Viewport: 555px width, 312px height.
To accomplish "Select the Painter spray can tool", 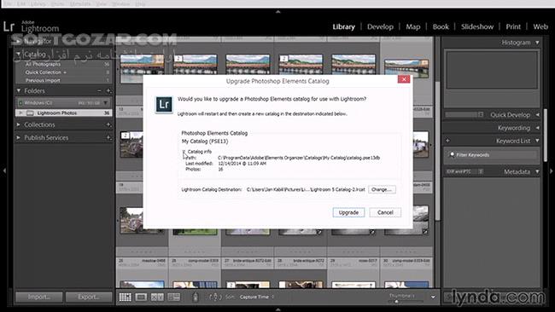I will coord(195,297).
